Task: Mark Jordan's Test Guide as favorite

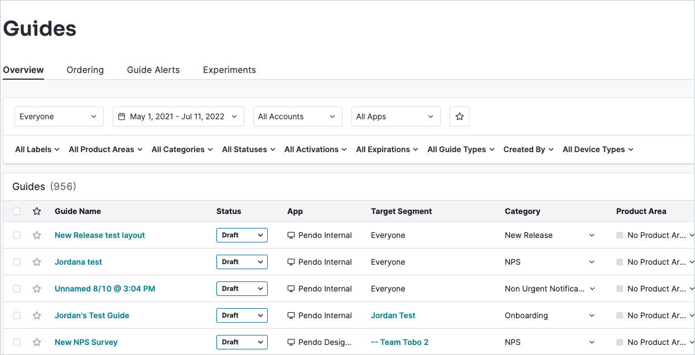Action: 37,315
